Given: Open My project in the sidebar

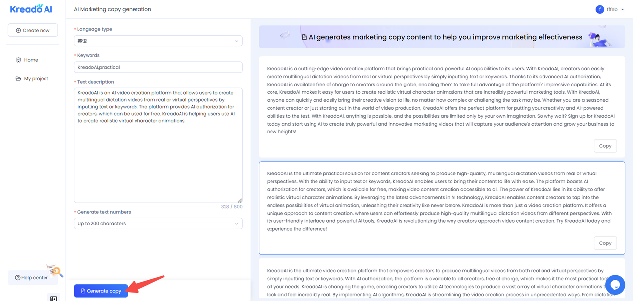Looking at the screenshot, I should click(36, 79).
